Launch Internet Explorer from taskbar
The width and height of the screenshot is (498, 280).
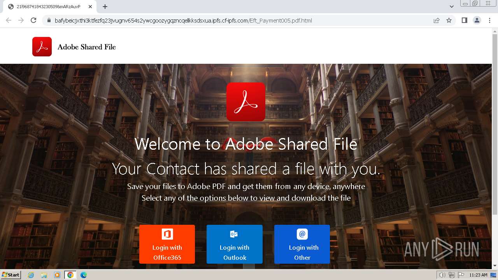(31, 275)
